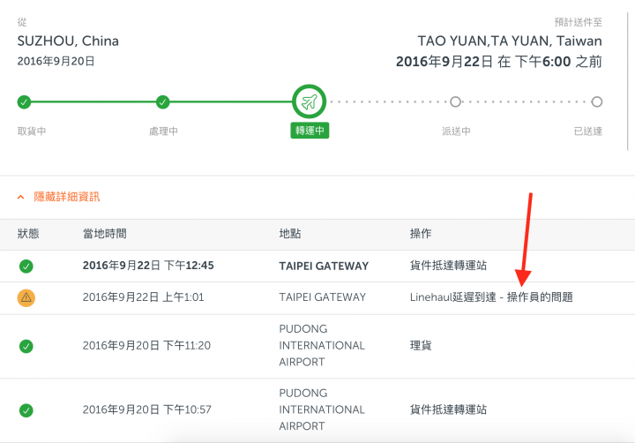635x443 pixels.
Task: Click the airplane in-transit status icon
Action: coord(309,101)
